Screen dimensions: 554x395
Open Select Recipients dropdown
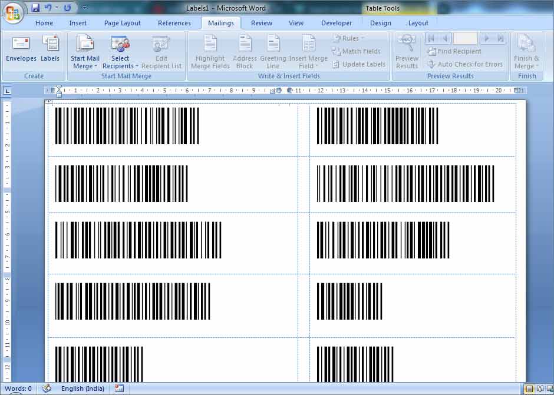pos(120,52)
